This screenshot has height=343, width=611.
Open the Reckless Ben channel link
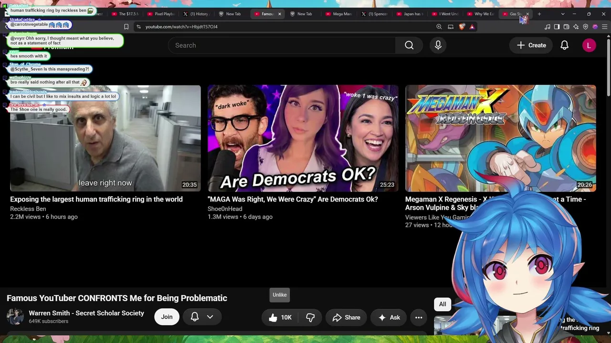[x=28, y=209]
